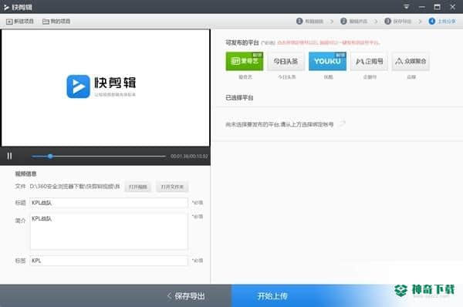Open the title bar dropdown menu icon

[x=407, y=7]
